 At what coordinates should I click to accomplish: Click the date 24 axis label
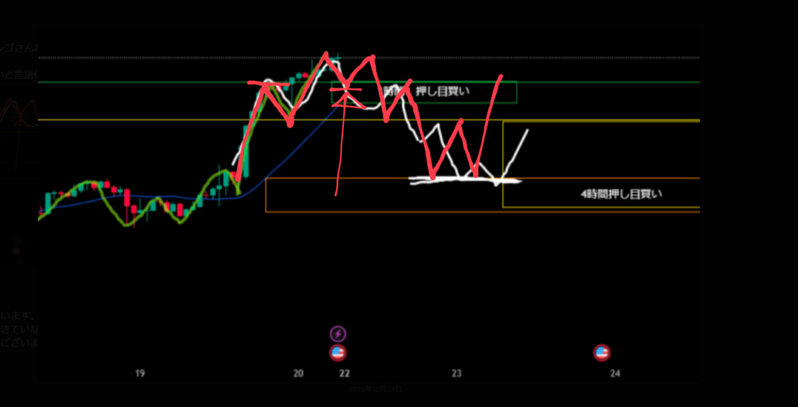616,374
